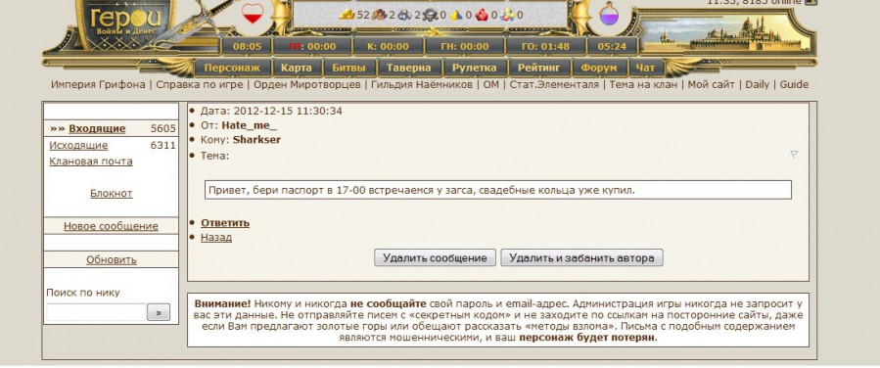Click the Guide link
This screenshot has height=368, width=880.
pyautogui.click(x=794, y=85)
